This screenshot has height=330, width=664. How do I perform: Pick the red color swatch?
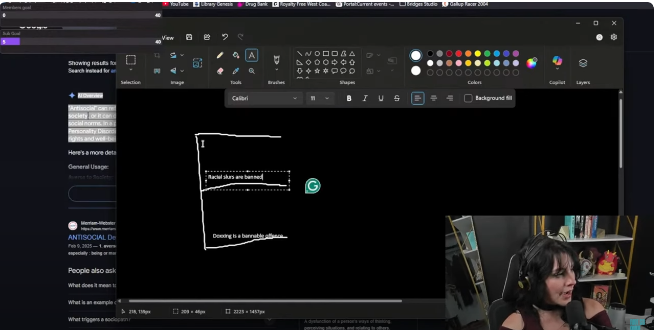[459, 54]
